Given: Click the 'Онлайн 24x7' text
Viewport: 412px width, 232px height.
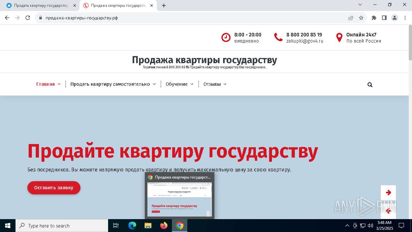Looking at the screenshot, I should [361, 34].
